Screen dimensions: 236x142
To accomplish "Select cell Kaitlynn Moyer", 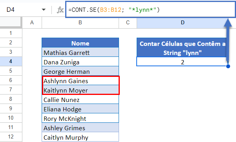I will (80, 90).
